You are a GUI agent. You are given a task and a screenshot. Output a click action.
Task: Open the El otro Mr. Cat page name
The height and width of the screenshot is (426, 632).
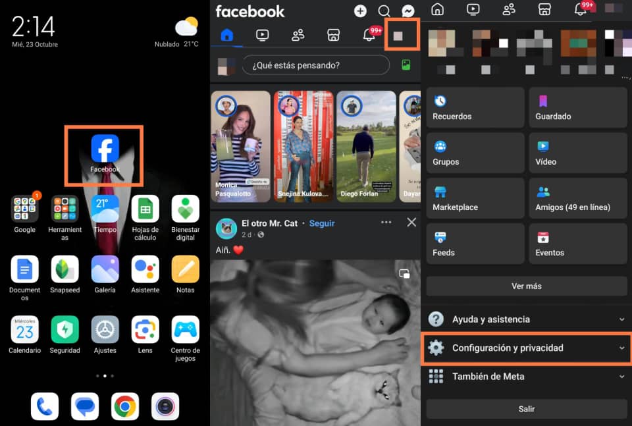coord(269,223)
